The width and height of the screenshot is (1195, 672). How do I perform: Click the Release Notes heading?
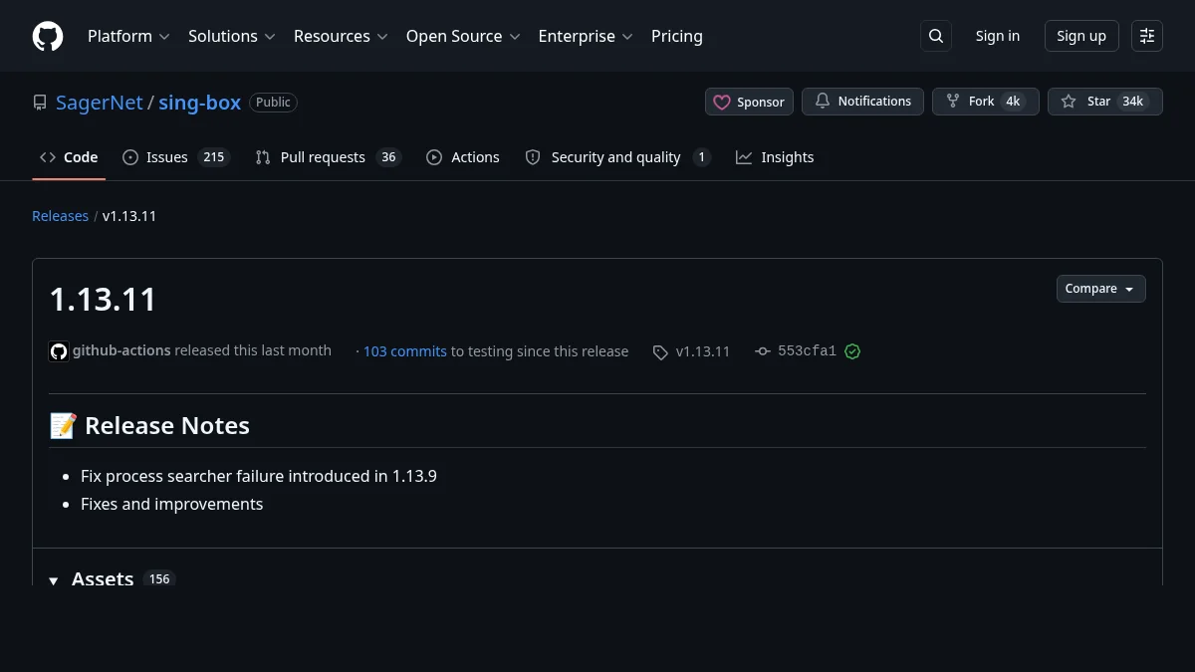149,425
